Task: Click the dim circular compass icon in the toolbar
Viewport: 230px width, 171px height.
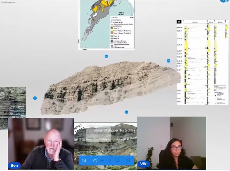Action: [x=128, y=160]
